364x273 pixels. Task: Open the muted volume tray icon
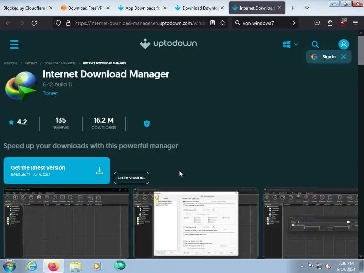328,266
